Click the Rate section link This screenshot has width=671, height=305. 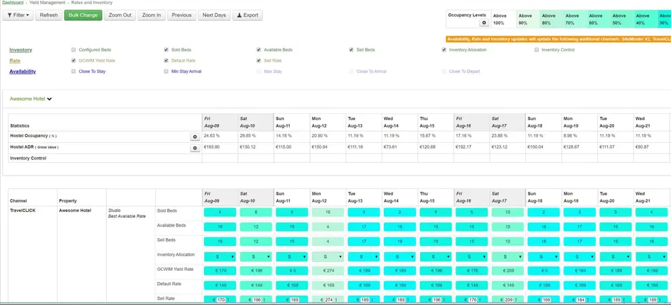pos(15,61)
